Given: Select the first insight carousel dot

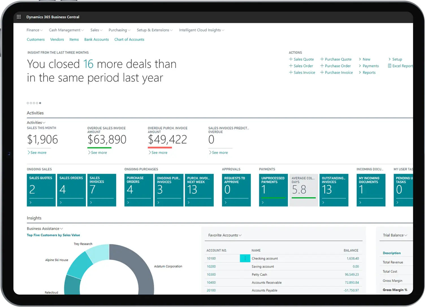Looking at the screenshot, I should [28, 103].
